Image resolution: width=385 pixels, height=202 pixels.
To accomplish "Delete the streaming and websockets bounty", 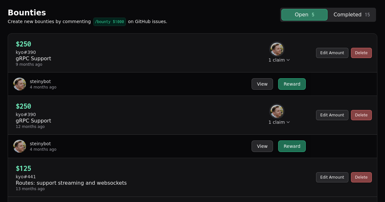I will coord(361,177).
